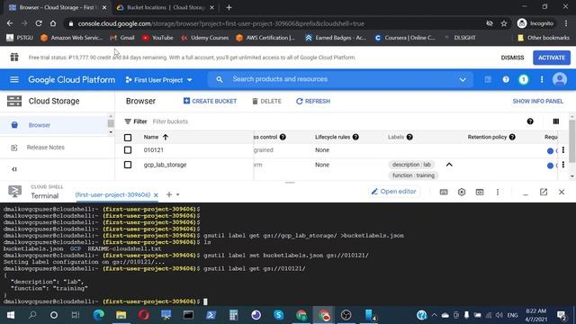
Task: Click the Lifecycle rules help icon
Action: 355,138
